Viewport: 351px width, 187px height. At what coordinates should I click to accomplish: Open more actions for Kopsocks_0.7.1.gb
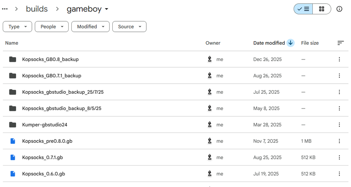pyautogui.click(x=339, y=157)
